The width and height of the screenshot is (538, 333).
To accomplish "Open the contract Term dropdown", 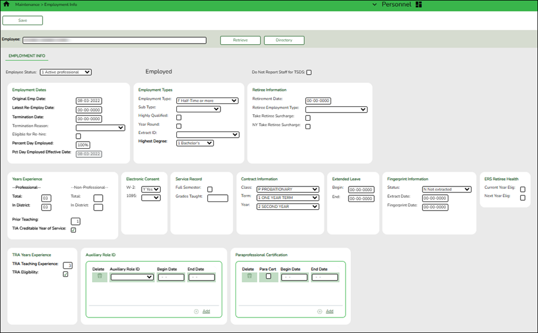I will point(288,198).
